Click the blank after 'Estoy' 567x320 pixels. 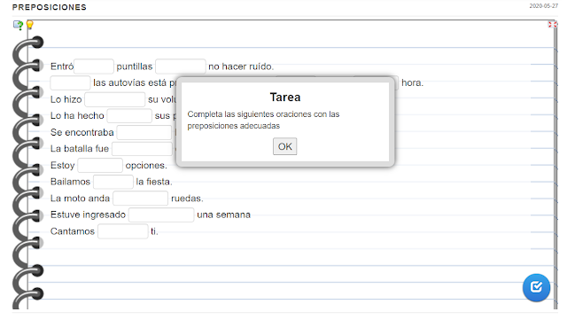click(x=100, y=166)
